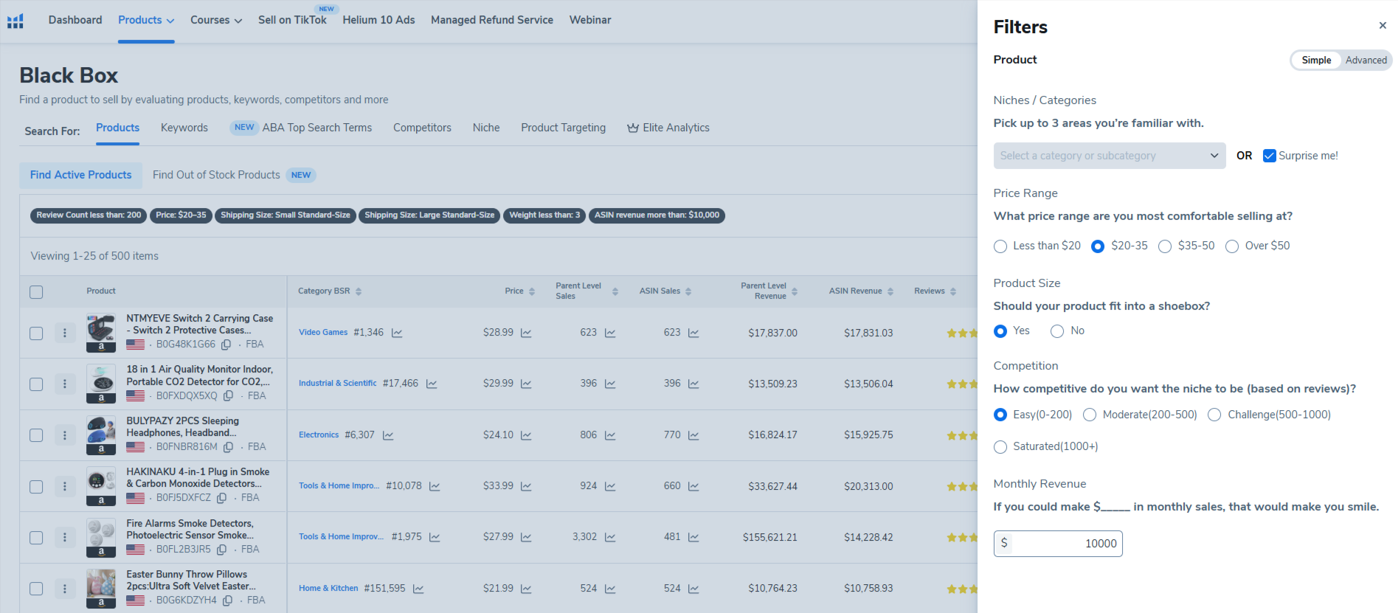Open ASIN sales chart next to 481

(x=693, y=537)
